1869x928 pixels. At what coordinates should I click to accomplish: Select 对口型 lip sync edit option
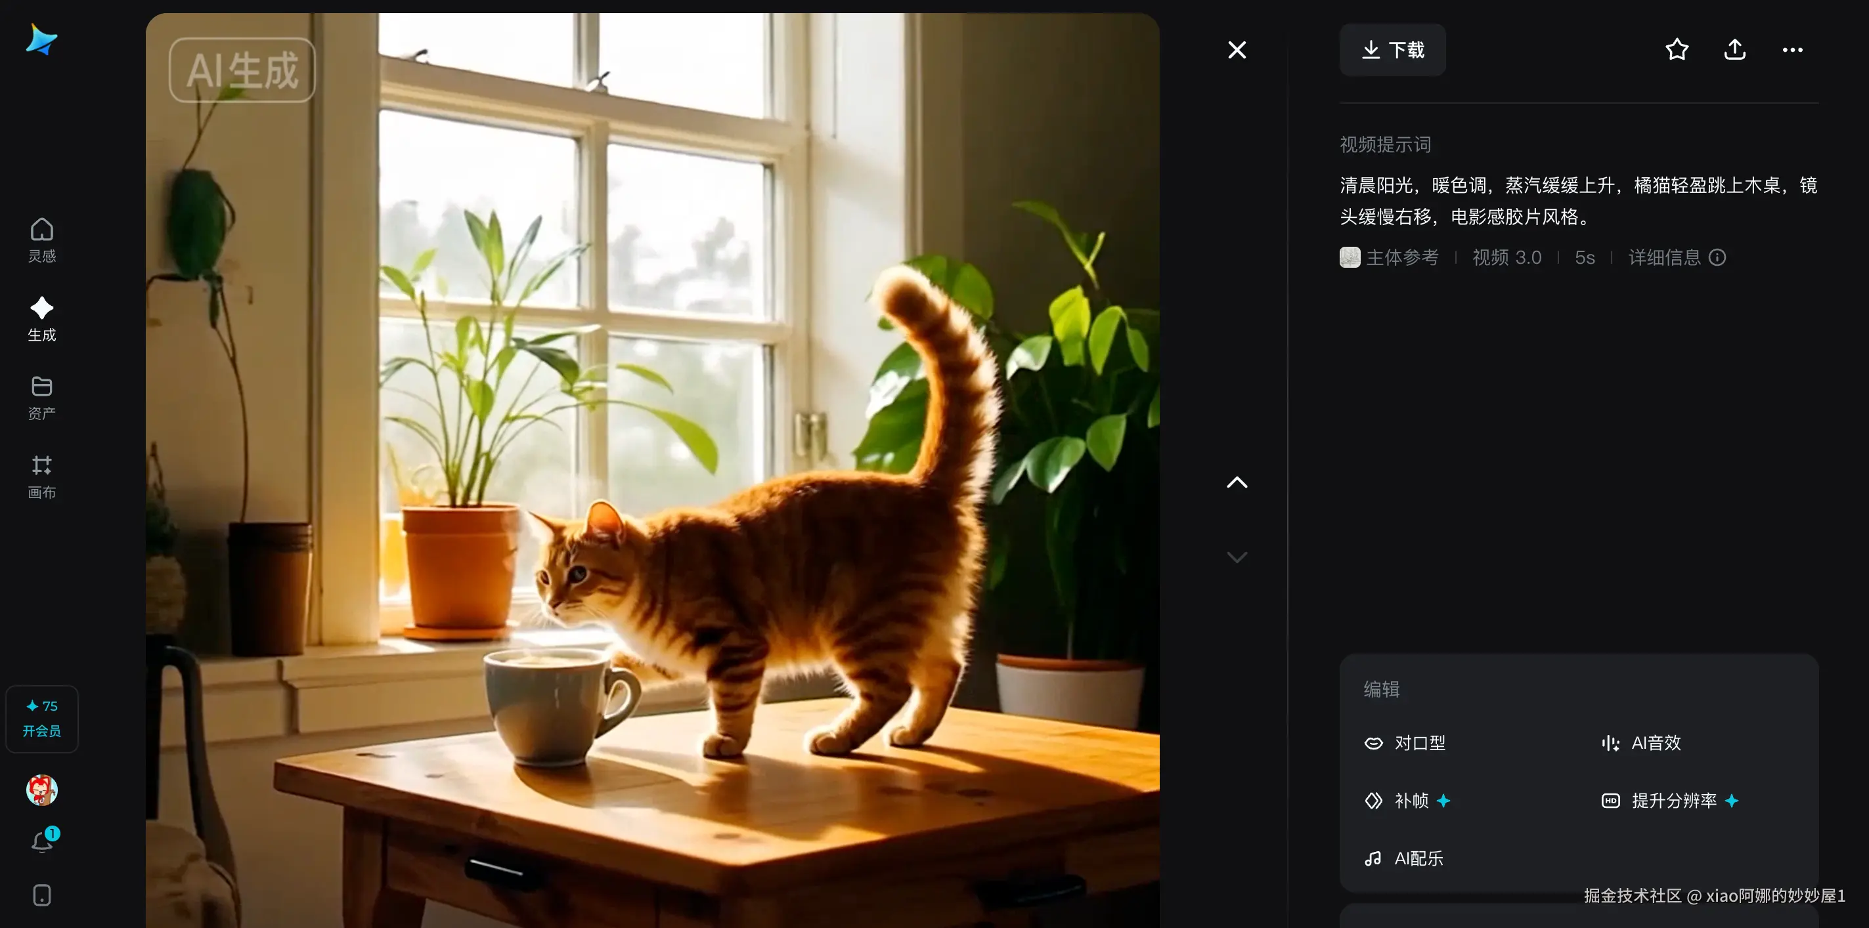click(1405, 743)
